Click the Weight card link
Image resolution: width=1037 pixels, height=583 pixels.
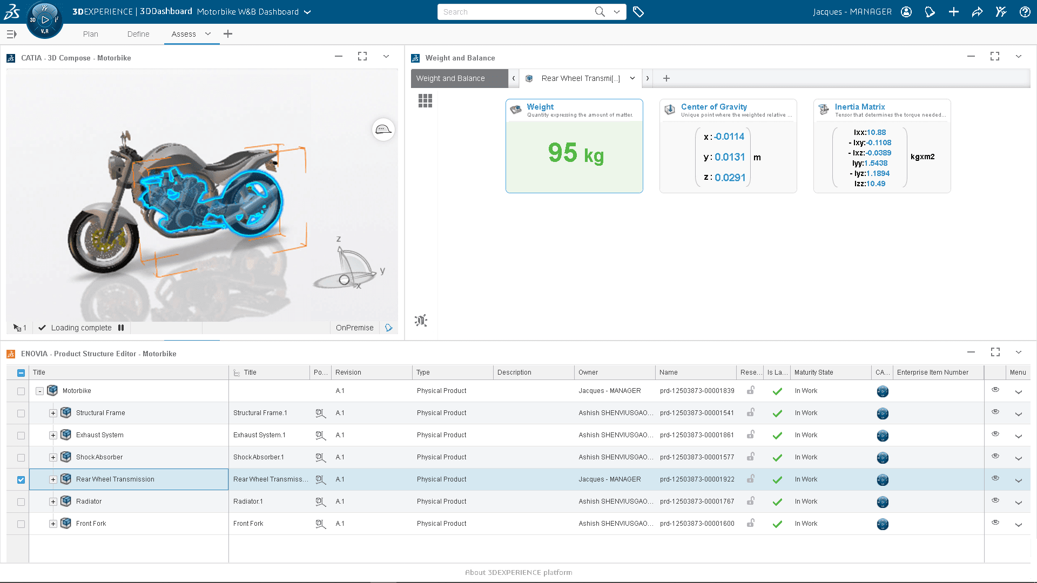pos(539,106)
